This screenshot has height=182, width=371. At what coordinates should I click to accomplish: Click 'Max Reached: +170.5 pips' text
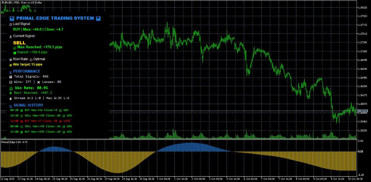pos(40,47)
